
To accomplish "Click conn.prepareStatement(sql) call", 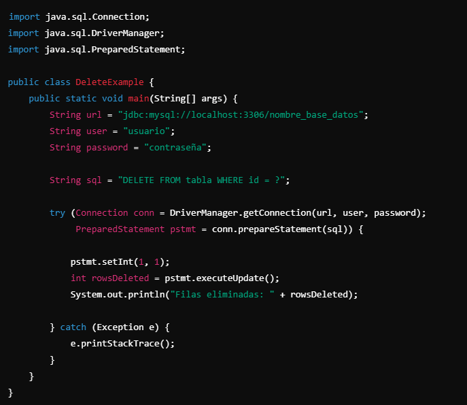I will 279,229.
